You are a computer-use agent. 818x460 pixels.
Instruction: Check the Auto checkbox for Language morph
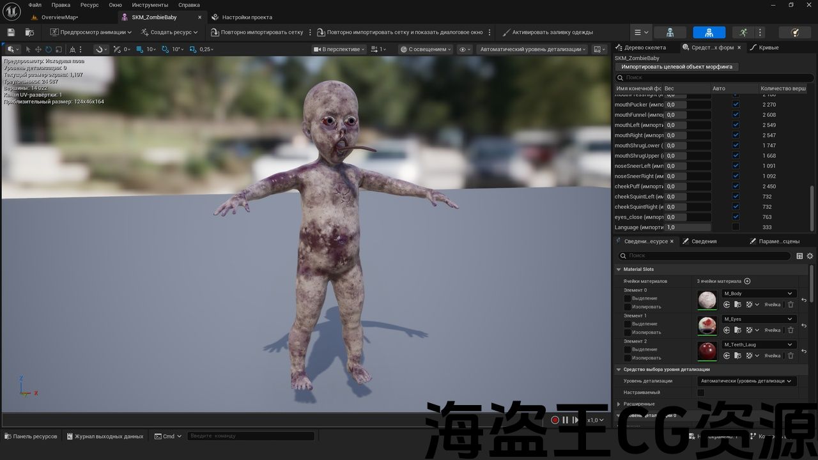[x=736, y=227]
